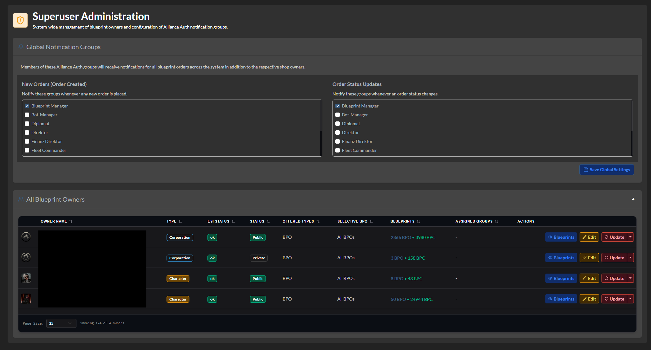Click Save Global Settings button
Image resolution: width=651 pixels, height=350 pixels.
[x=607, y=170]
